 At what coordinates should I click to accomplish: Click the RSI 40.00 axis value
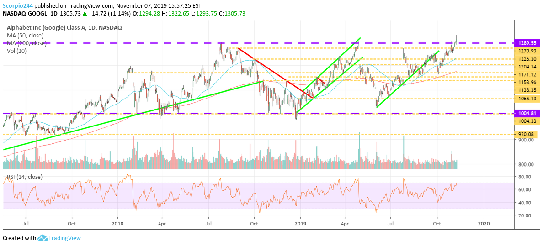(x=525, y=203)
